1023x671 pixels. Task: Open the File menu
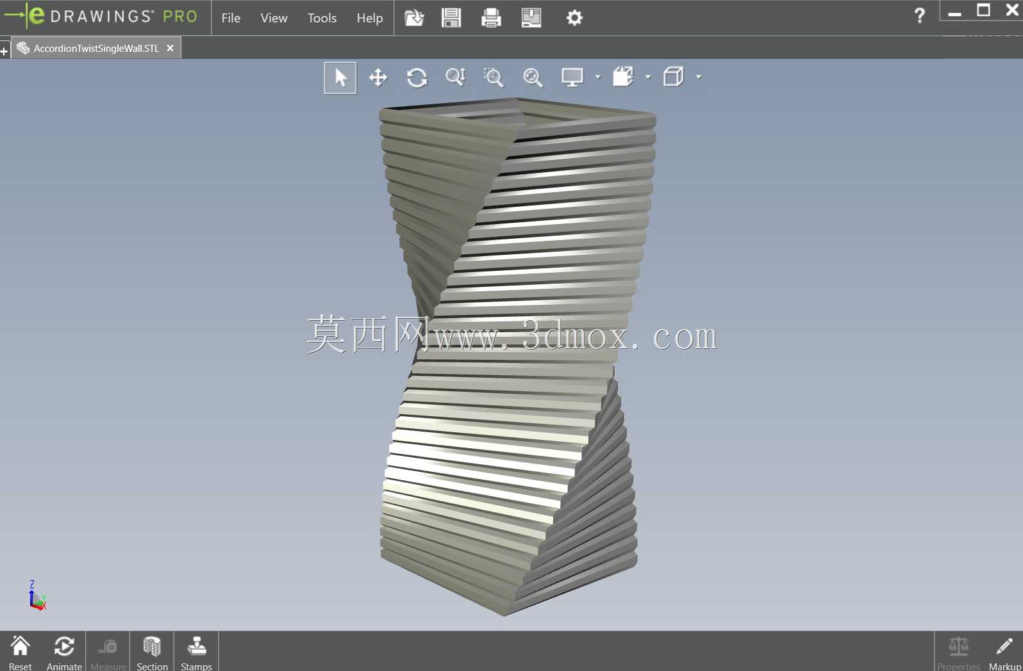(231, 18)
